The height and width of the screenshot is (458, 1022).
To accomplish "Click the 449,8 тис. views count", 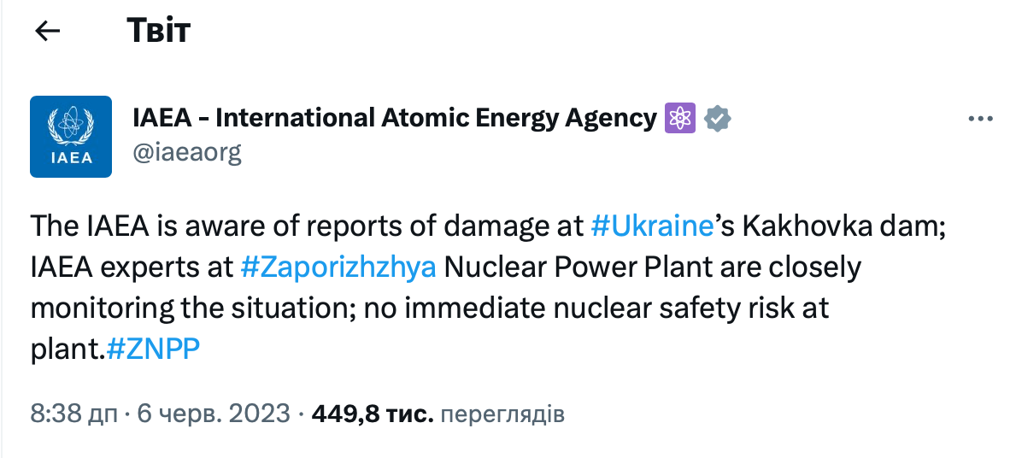I will [x=373, y=415].
